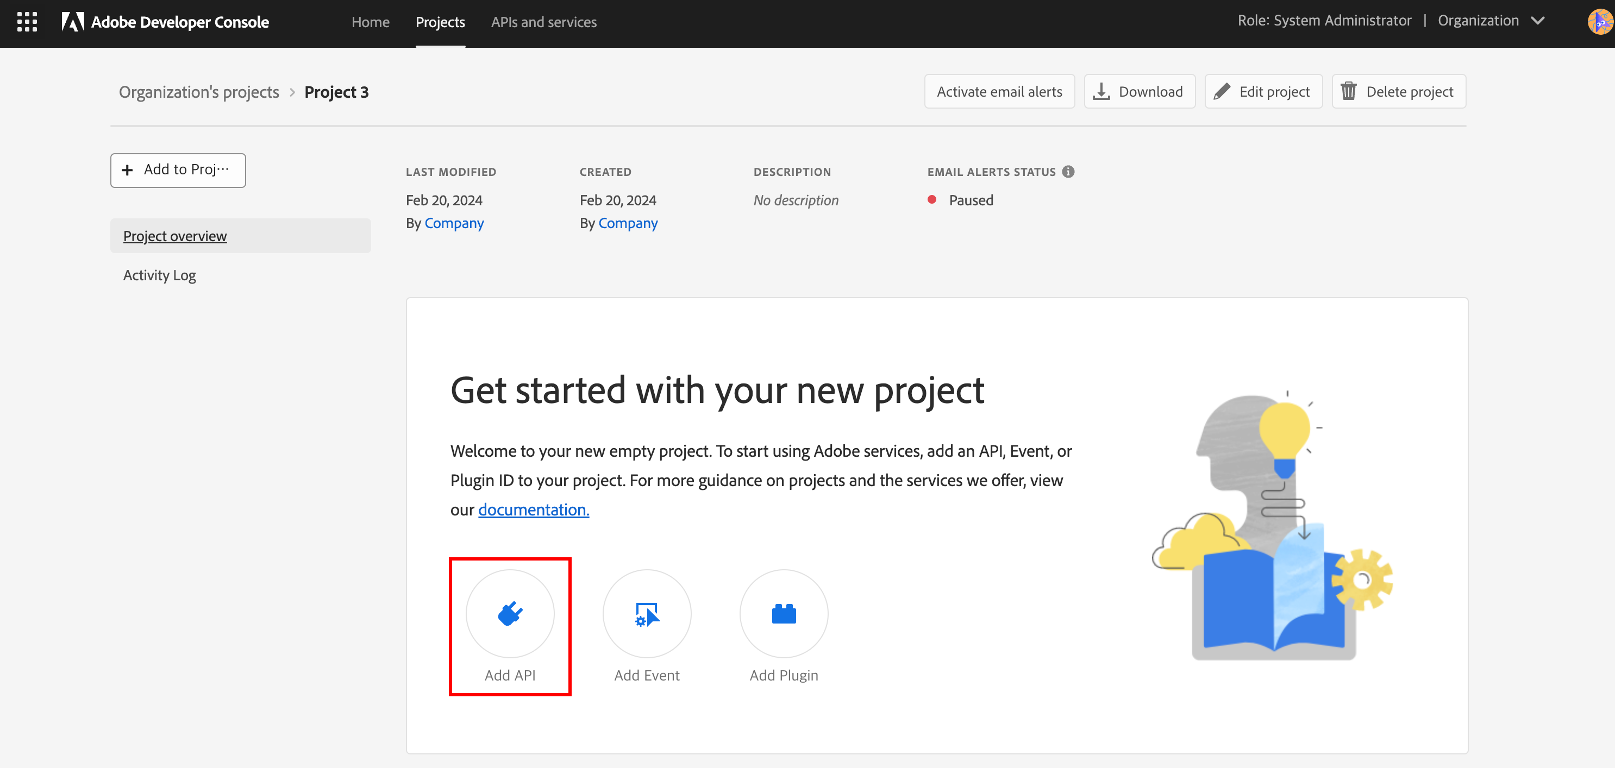Open the documentation link
The height and width of the screenshot is (768, 1615).
coord(533,509)
